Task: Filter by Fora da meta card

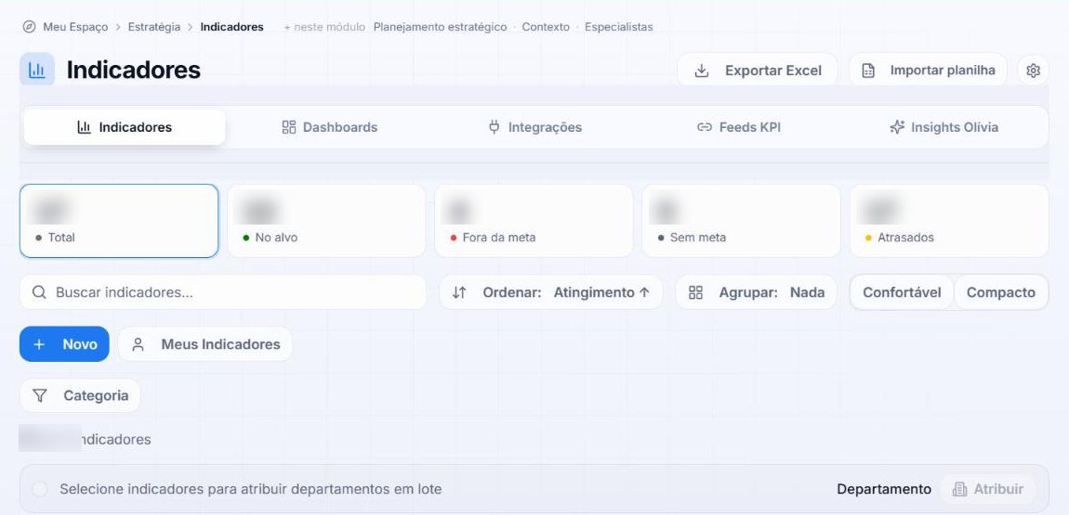Action: (x=534, y=221)
